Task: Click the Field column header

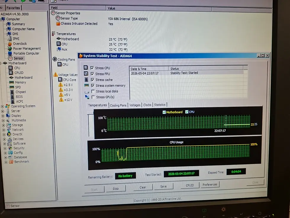Action: [78, 8]
